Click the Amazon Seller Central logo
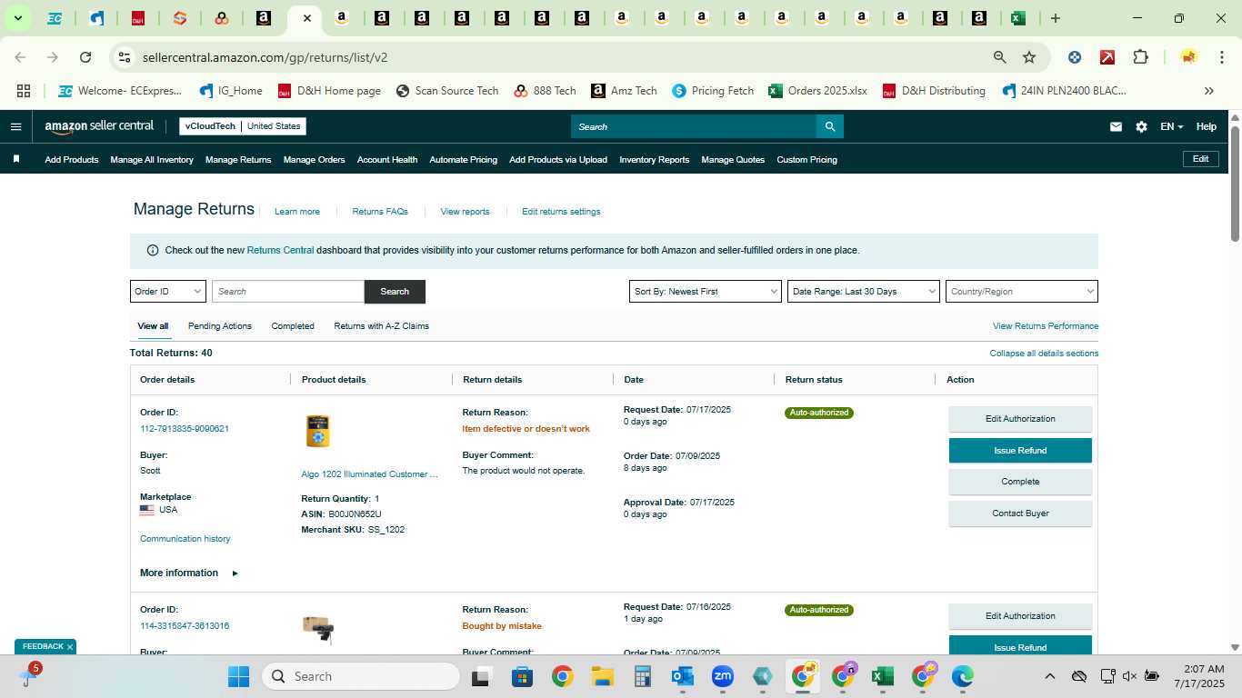This screenshot has height=698, width=1242. point(99,126)
